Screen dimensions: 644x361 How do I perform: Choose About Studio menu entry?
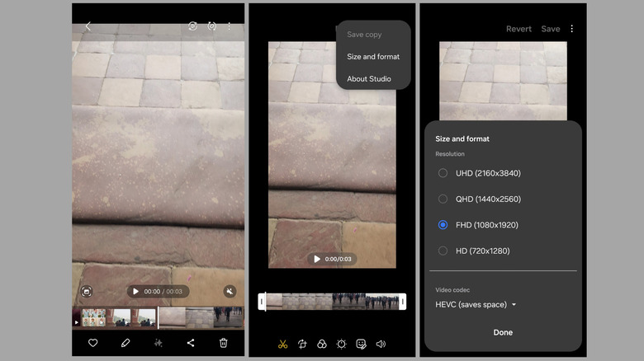point(369,79)
